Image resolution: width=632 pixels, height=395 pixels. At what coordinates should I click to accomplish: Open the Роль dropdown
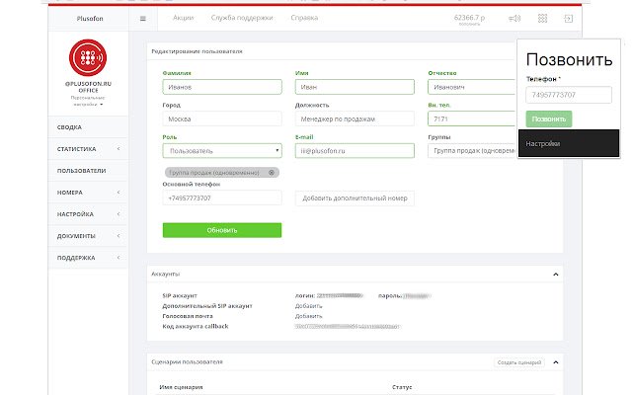222,151
